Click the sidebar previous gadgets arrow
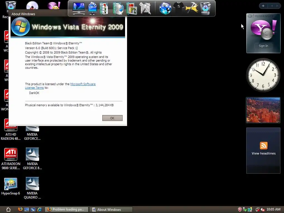This screenshot has width=284, height=213. [x=272, y=6]
